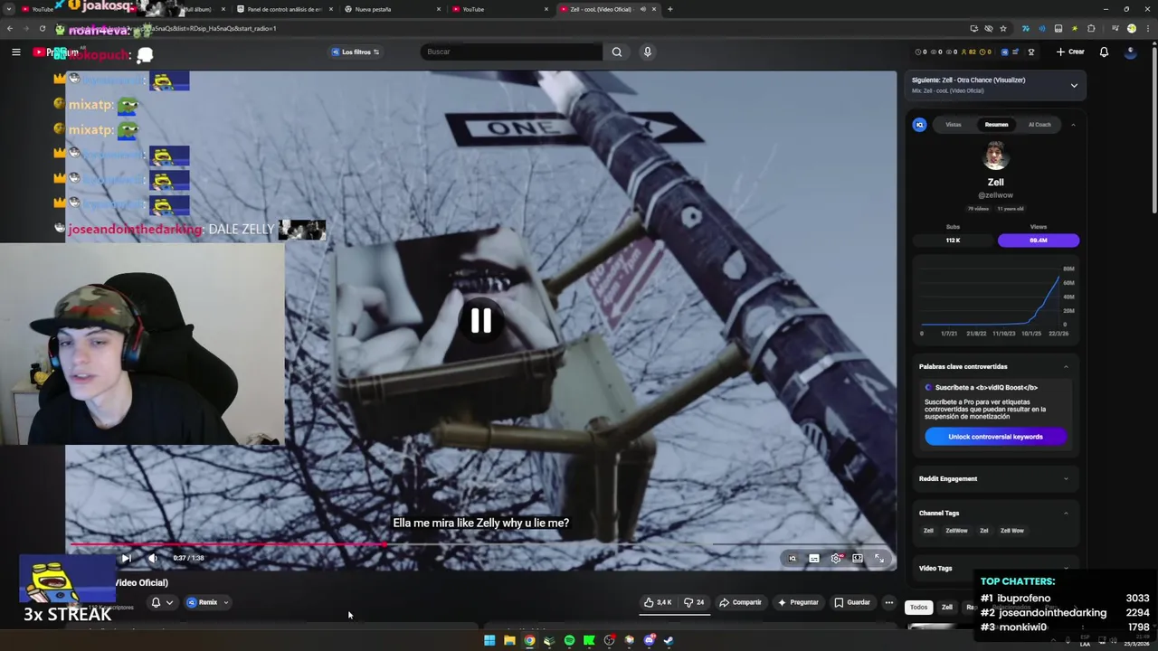1158x651 pixels.
Task: Collapse the Channel Tags section
Action: tap(1066, 513)
